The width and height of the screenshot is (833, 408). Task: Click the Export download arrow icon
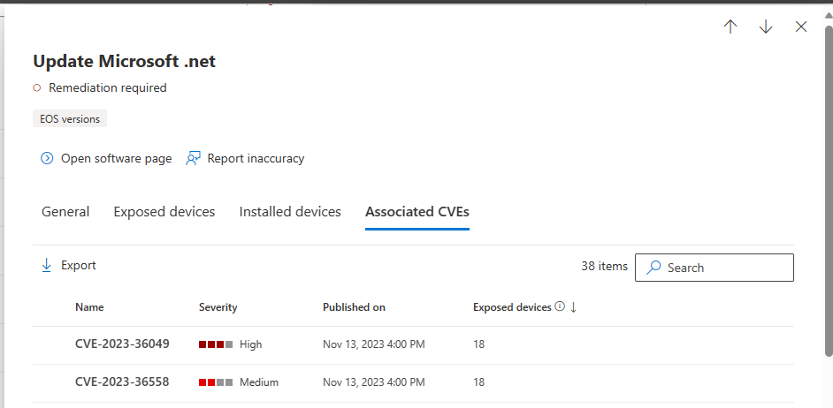tap(46, 265)
